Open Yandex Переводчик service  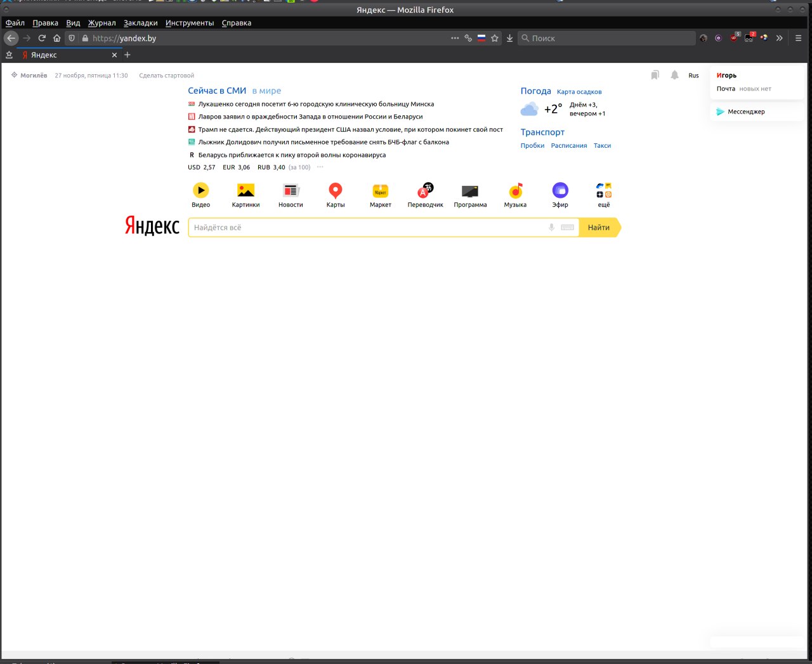coord(426,195)
